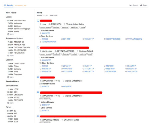Click the Results list icon
The width and height of the screenshot is (150, 123).
tap(5, 5)
